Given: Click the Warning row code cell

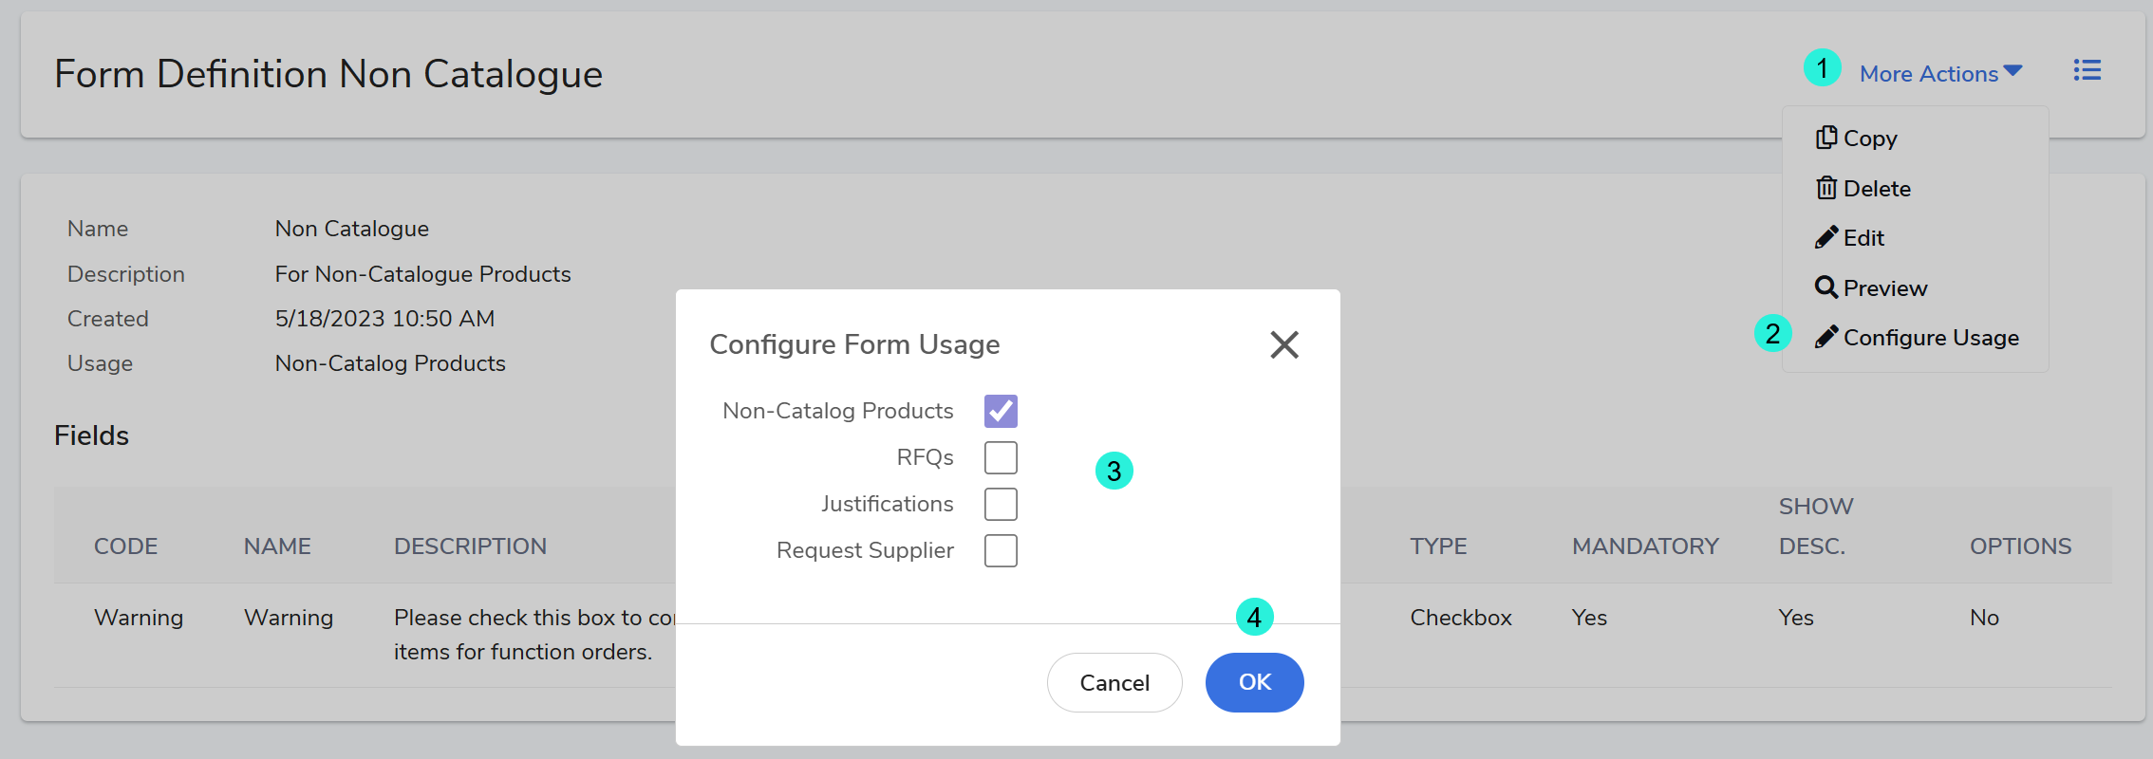Looking at the screenshot, I should coord(139,618).
